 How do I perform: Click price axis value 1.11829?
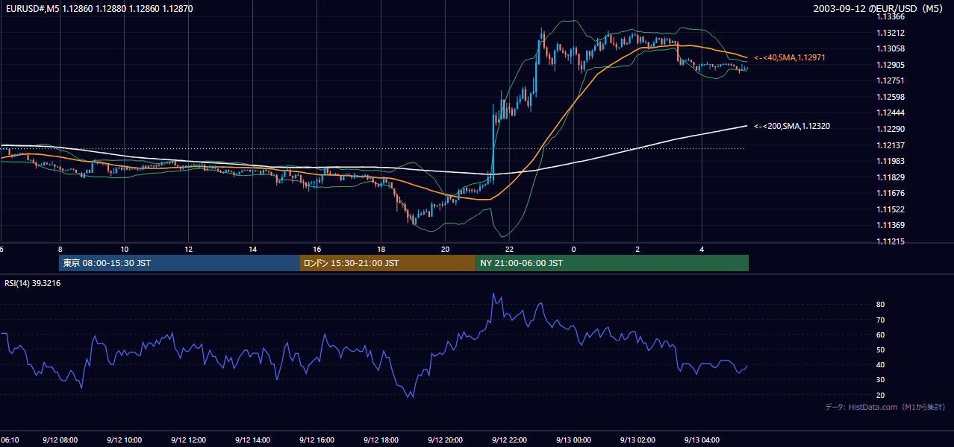pos(891,177)
